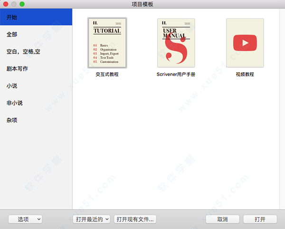
Task: Click the 视频教程 label
Action: (x=245, y=74)
